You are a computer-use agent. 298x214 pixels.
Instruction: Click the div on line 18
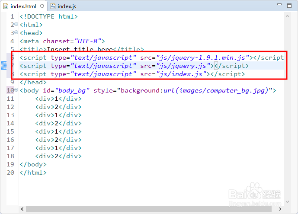(58, 156)
